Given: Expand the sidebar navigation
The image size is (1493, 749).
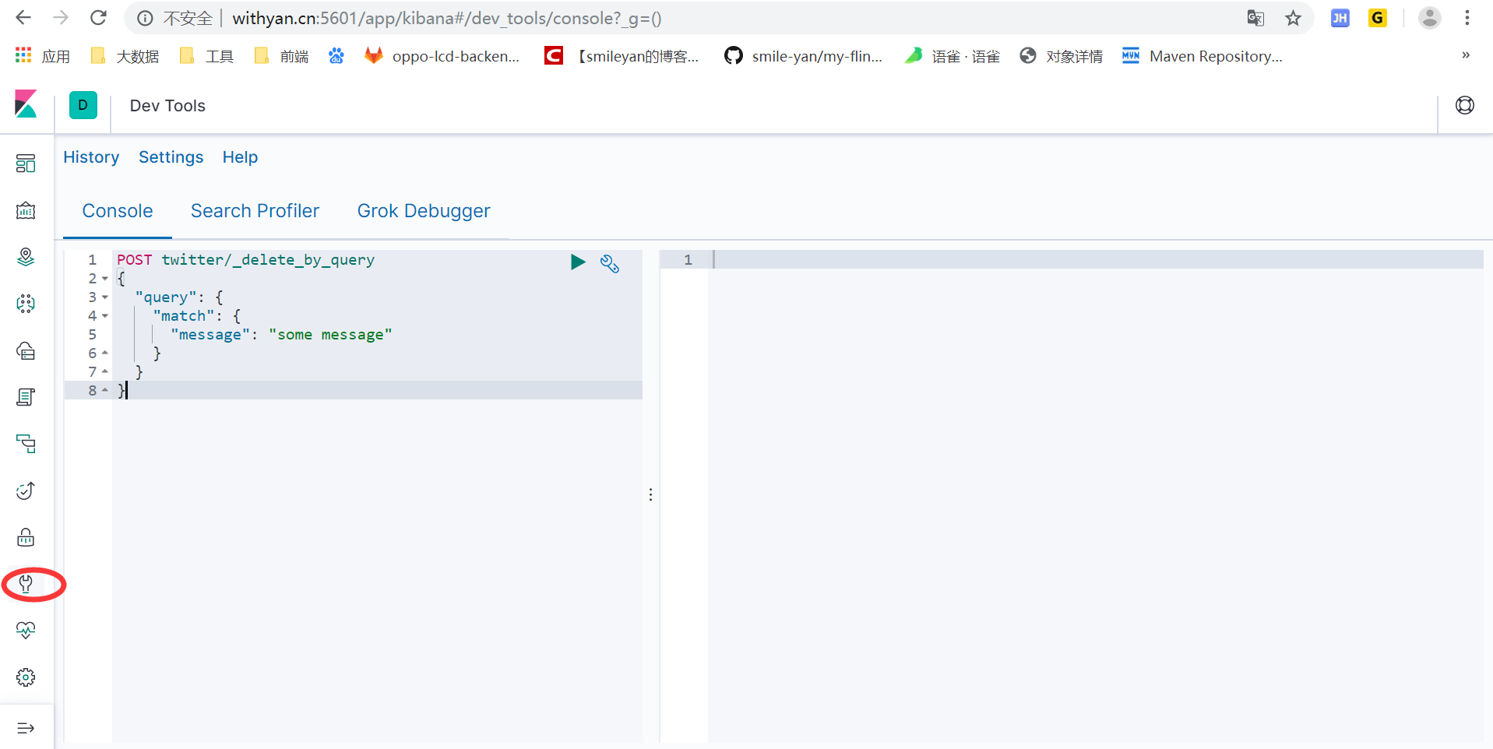Looking at the screenshot, I should click(26, 728).
